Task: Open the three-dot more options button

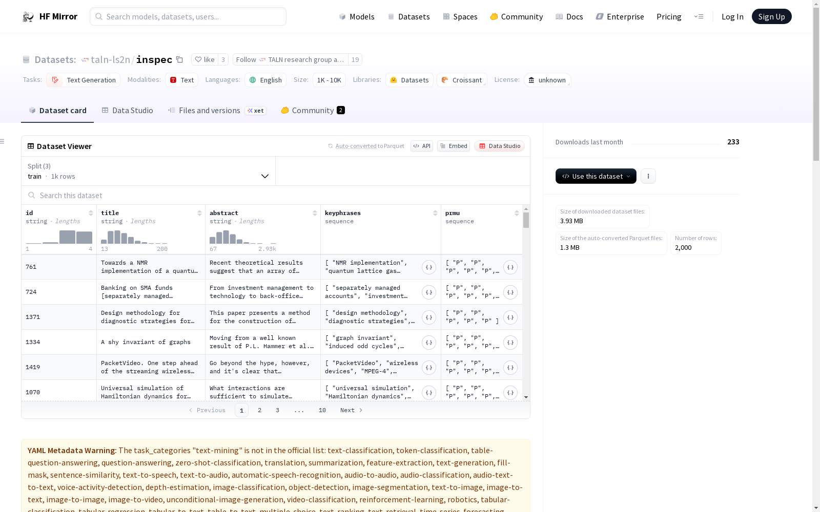Action: (x=648, y=176)
